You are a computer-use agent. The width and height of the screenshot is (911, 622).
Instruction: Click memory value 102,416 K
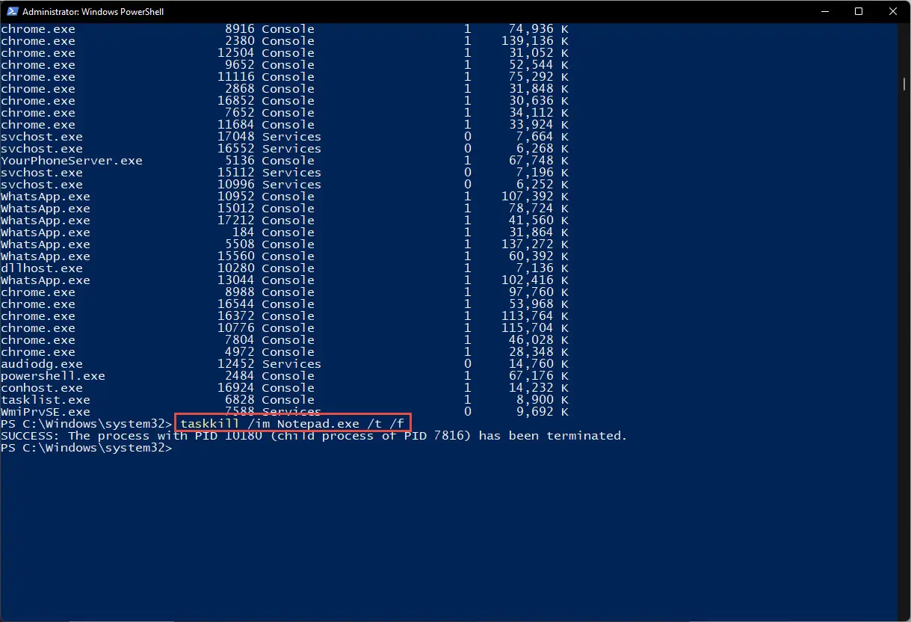[535, 280]
